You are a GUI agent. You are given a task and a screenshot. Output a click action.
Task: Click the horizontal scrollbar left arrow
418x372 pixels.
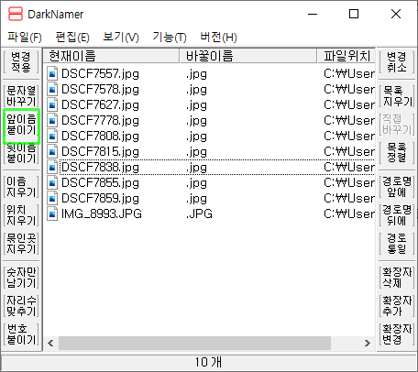[x=50, y=343]
